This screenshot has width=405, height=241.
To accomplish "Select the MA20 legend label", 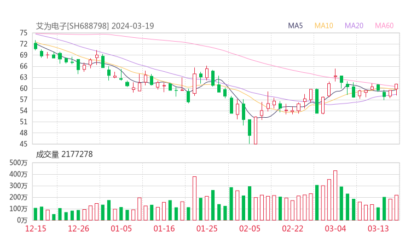I will click(x=354, y=26).
